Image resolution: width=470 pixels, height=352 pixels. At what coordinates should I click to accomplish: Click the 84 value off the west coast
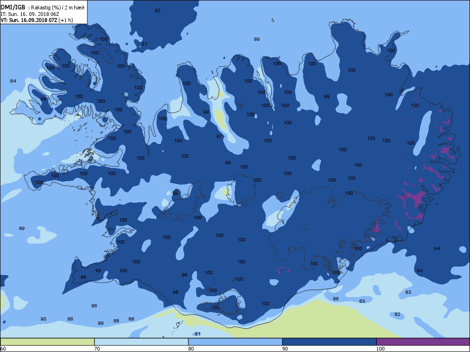tap(13, 81)
